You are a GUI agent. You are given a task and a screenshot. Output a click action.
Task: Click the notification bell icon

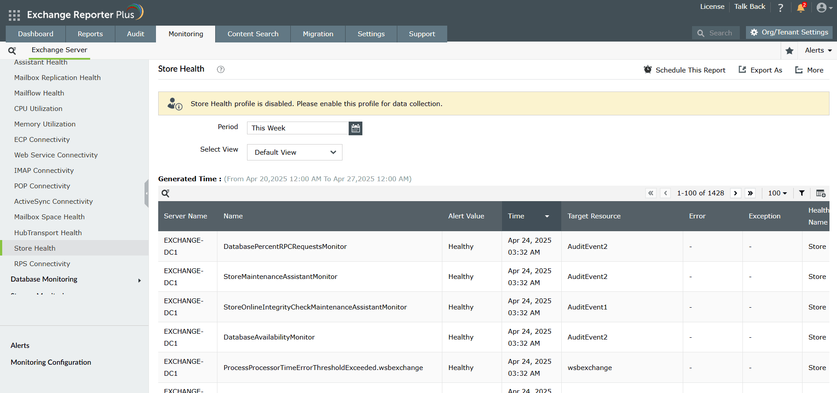[x=800, y=8]
